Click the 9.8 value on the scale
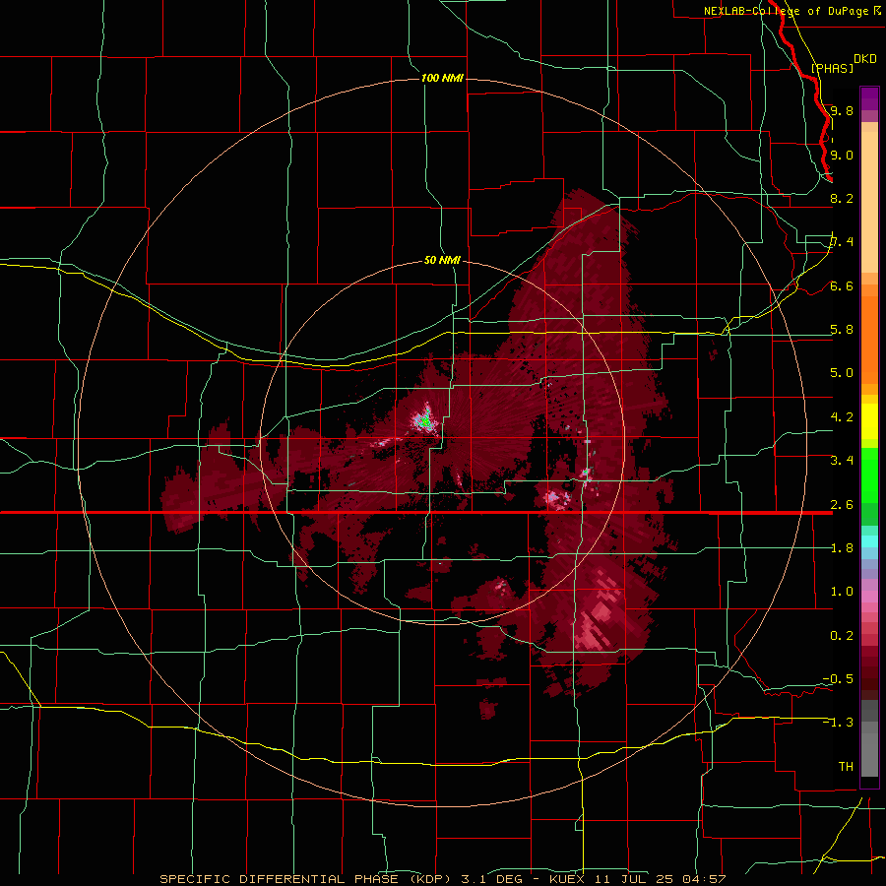The height and width of the screenshot is (886, 886). coord(842,110)
